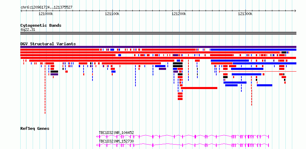Click the left arrowhead of the coordinate ruler
Viewport: 306px width, 149px height.
(21, 11)
